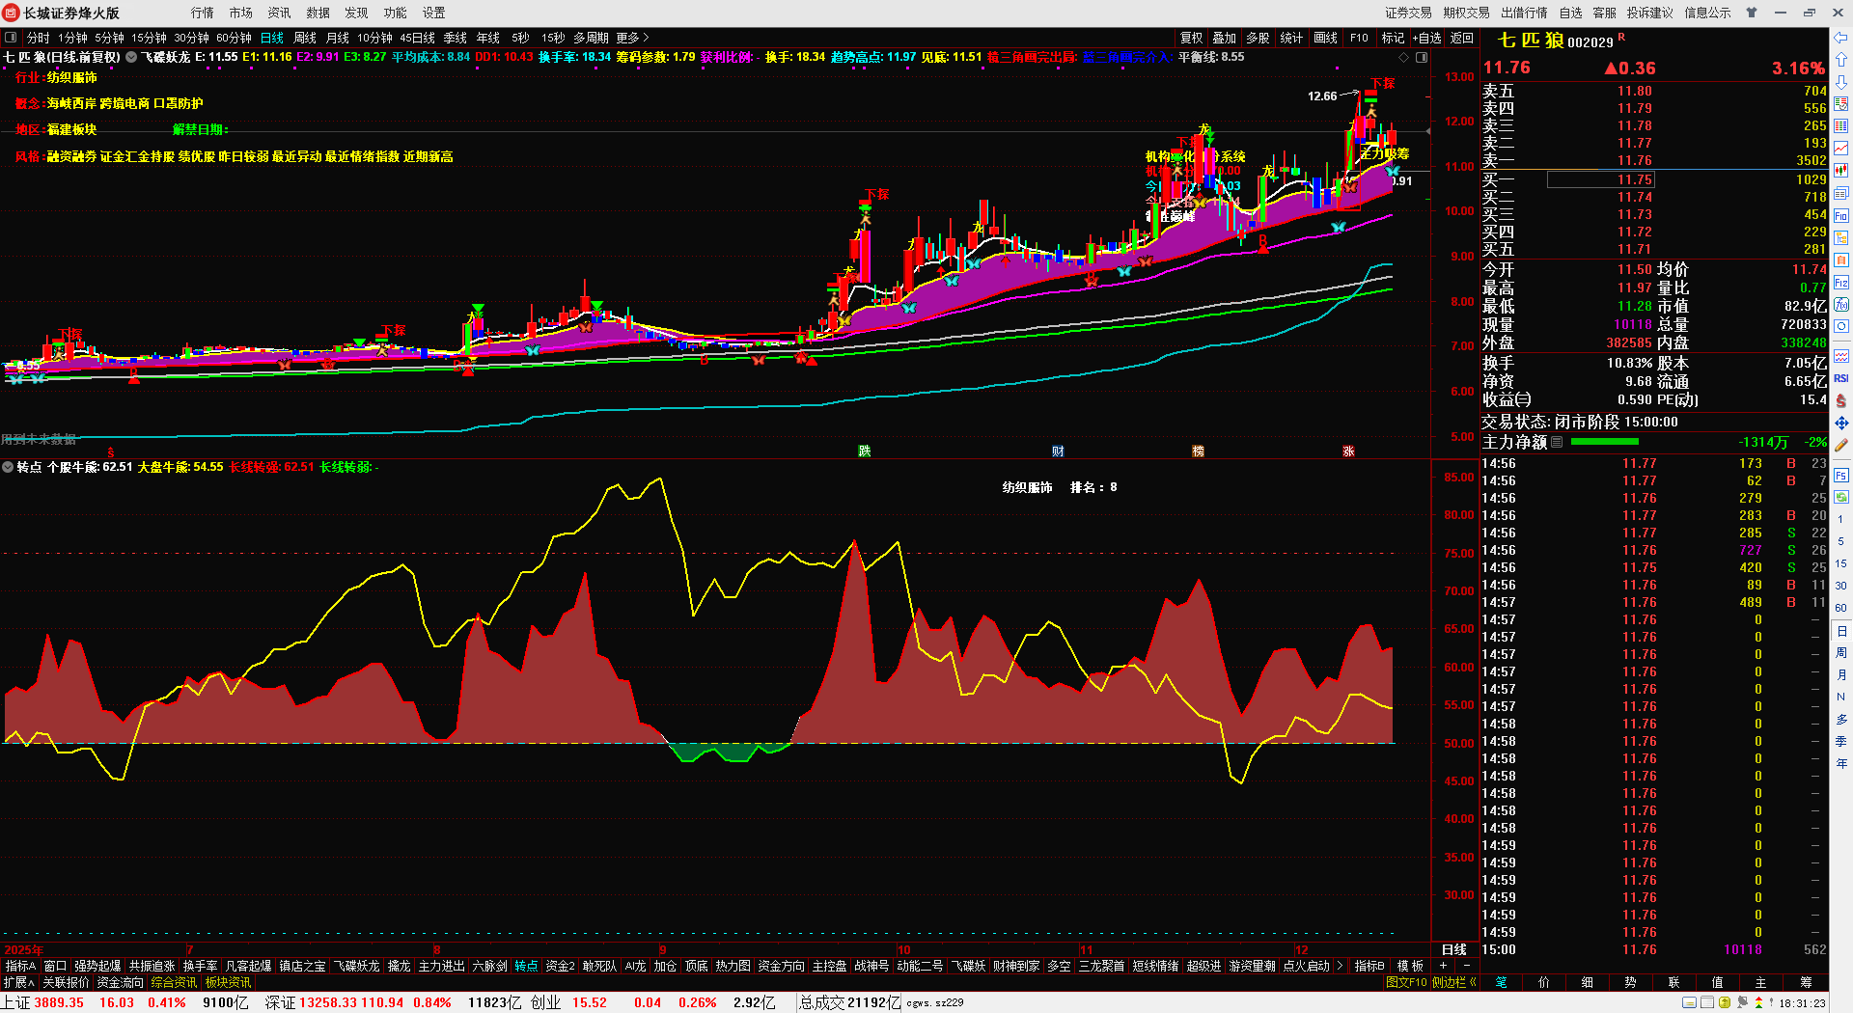Click the FS icon in right toolbar
1853x1013 pixels.
[x=1841, y=476]
